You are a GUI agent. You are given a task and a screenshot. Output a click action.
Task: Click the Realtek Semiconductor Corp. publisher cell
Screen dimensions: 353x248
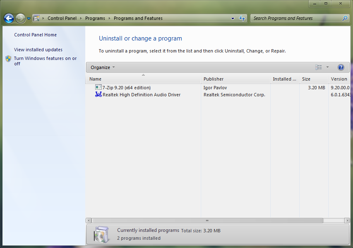click(234, 95)
